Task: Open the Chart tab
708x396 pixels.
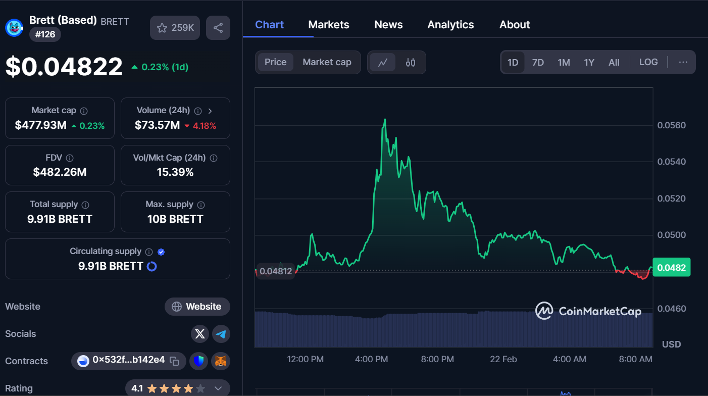Action: 270,25
